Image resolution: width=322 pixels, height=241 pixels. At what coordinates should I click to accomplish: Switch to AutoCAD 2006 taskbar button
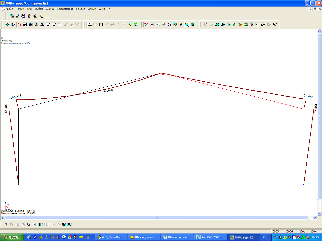(210, 237)
